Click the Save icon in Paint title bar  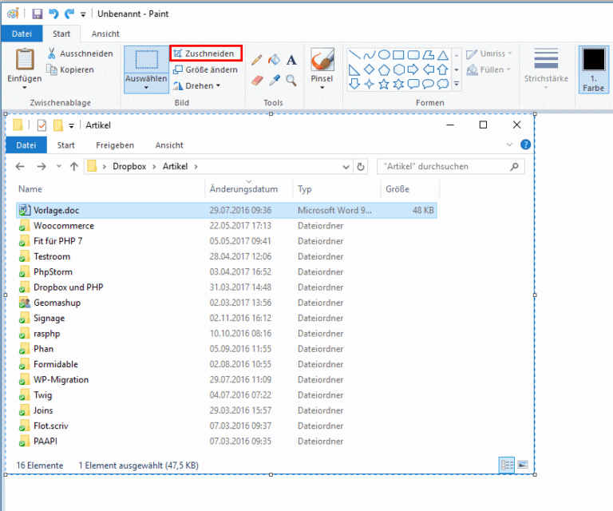pos(38,14)
